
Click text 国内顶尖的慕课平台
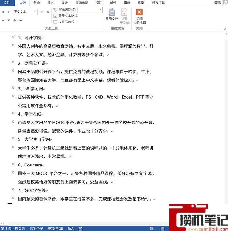click(x=37, y=199)
